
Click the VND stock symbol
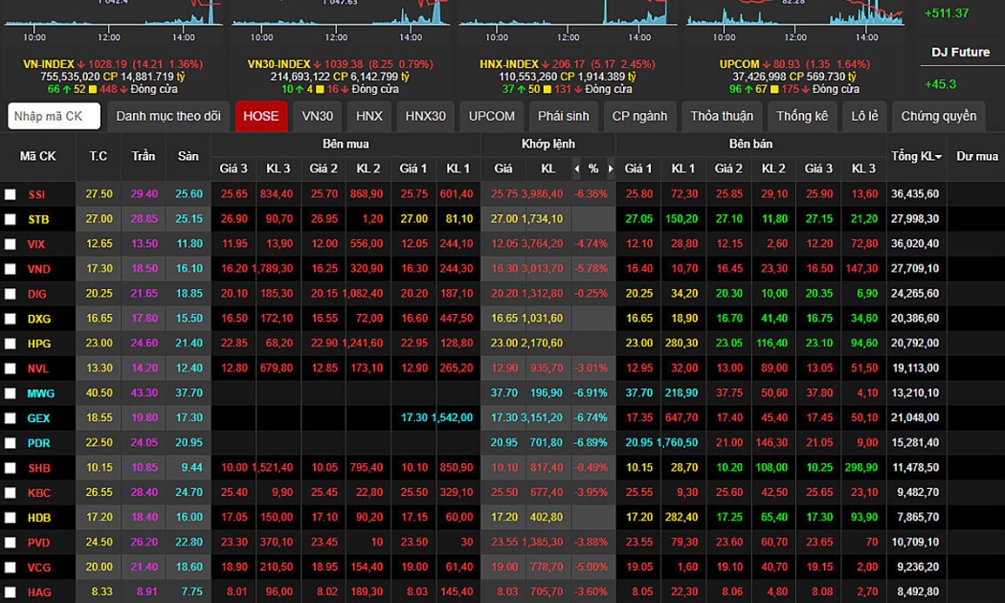[x=39, y=269]
